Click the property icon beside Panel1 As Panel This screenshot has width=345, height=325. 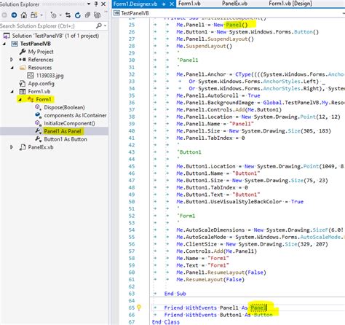tap(38, 131)
